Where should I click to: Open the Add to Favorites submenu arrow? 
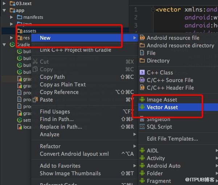(135, 165)
